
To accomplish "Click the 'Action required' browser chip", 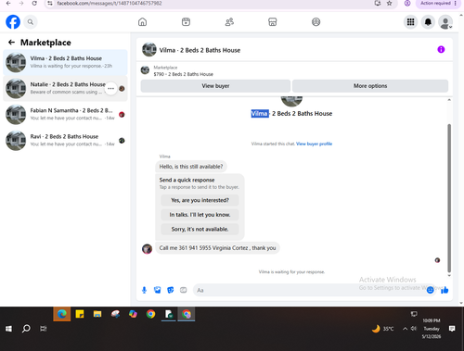I will click(437, 4).
